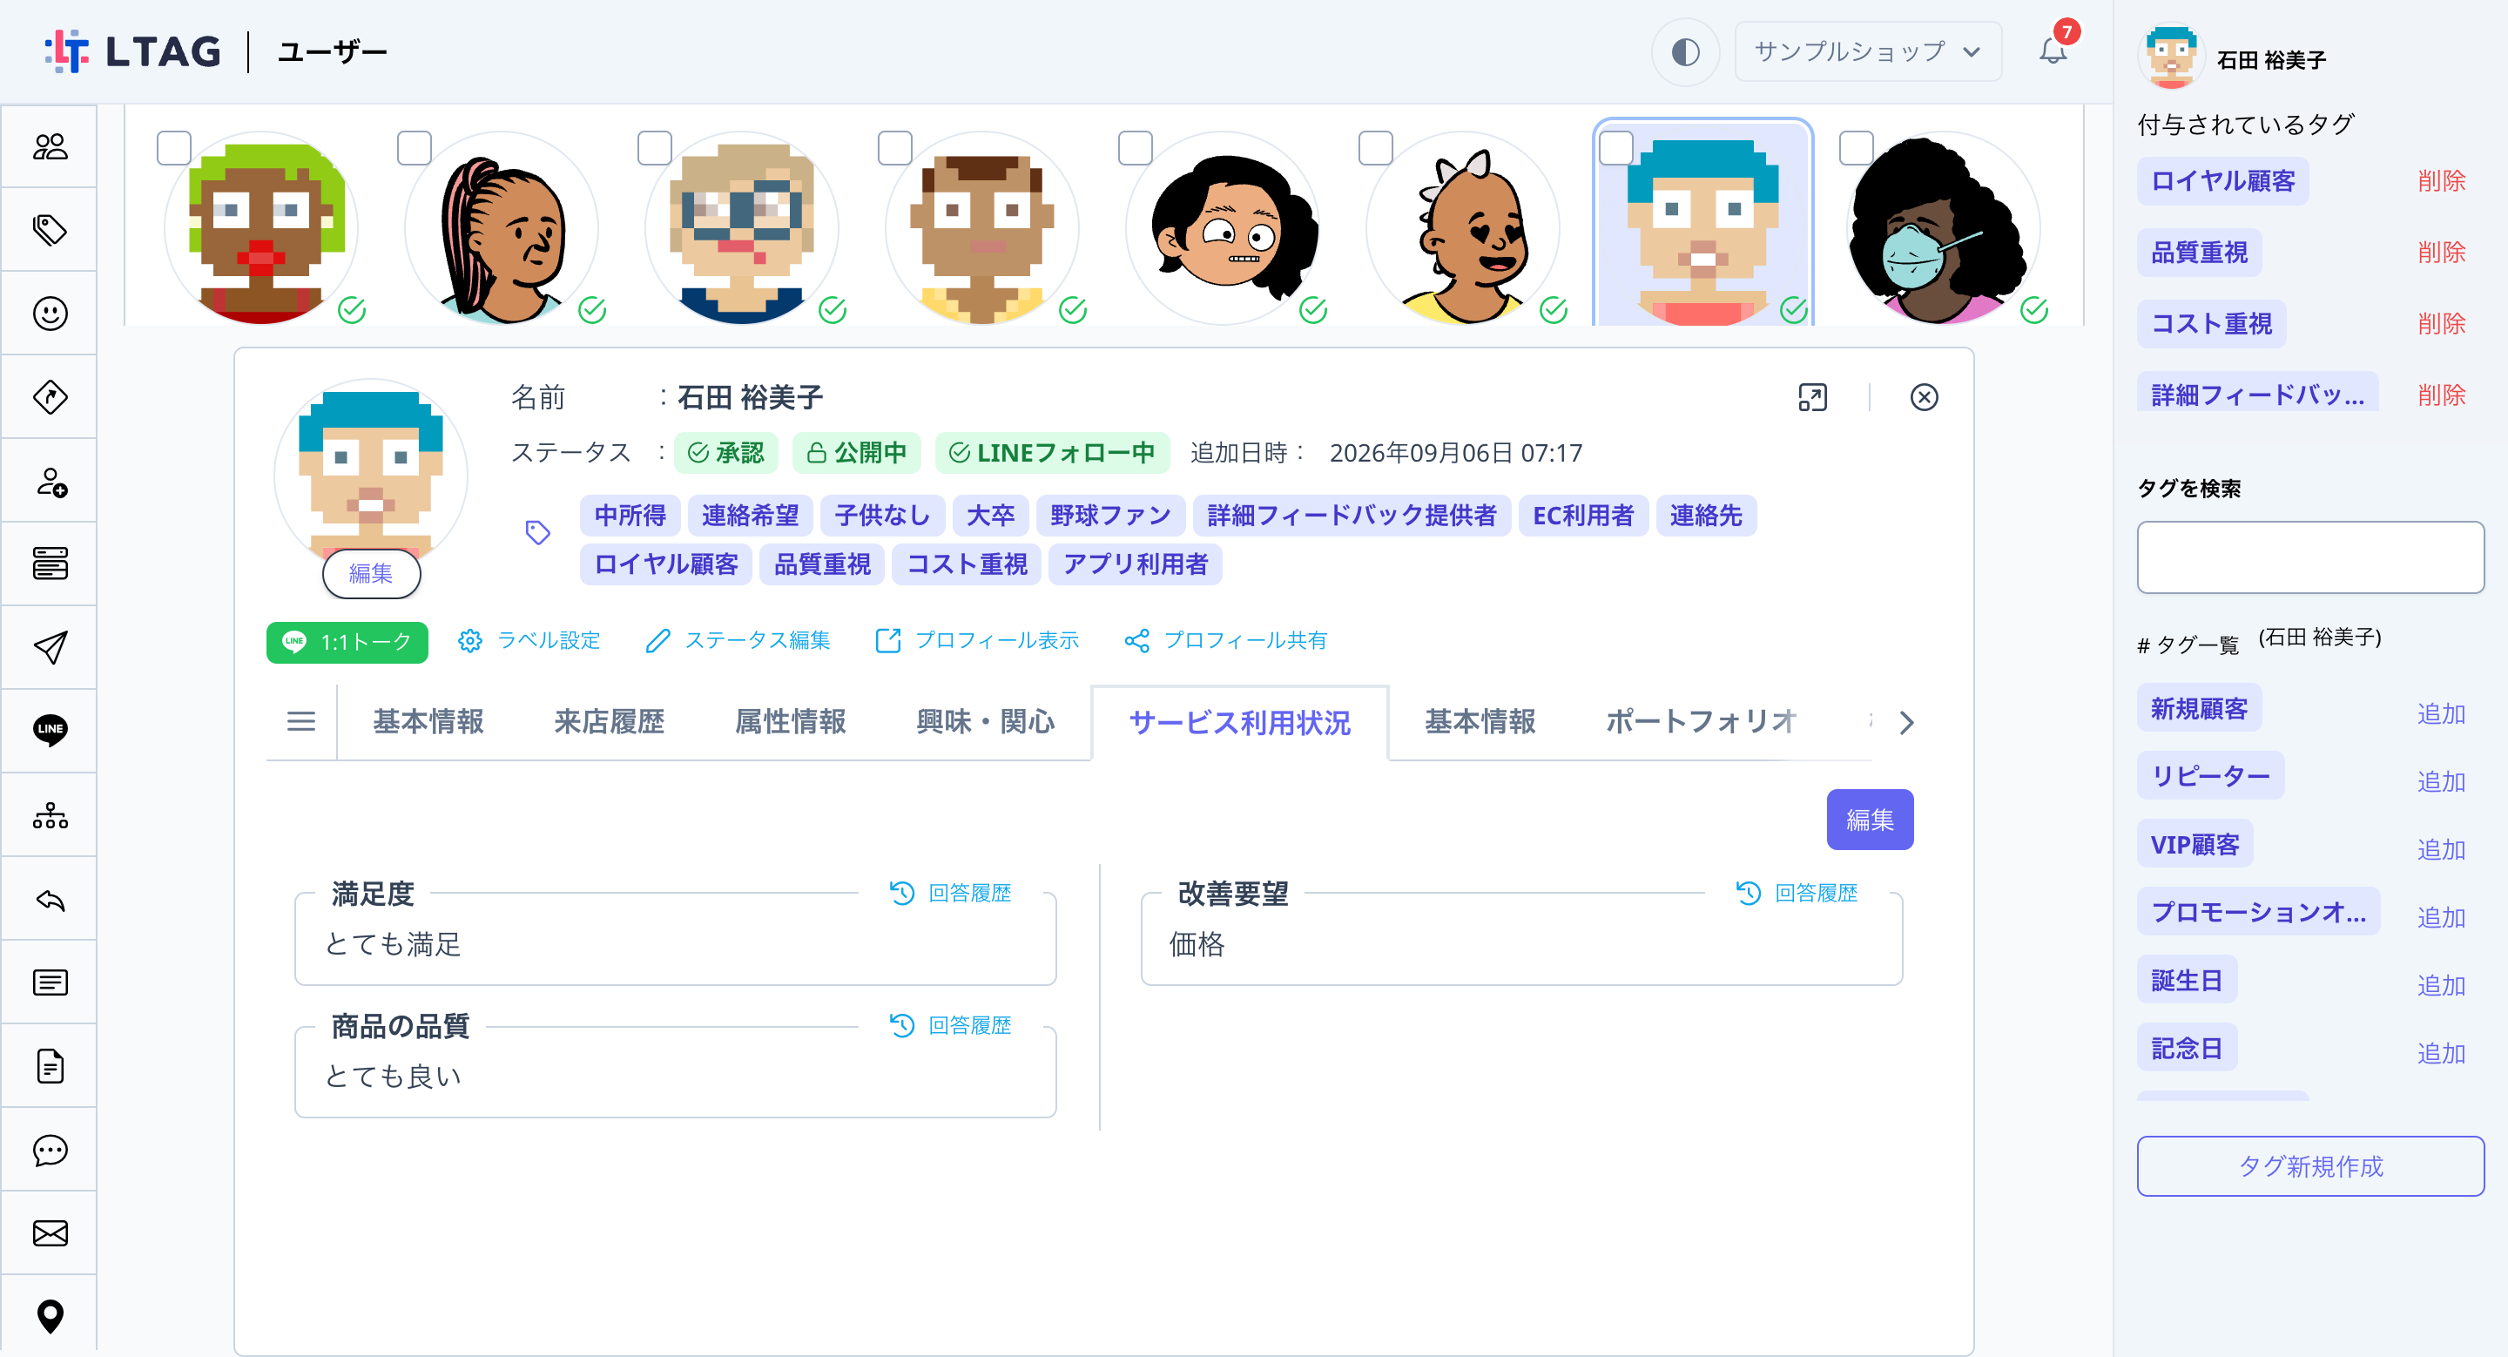The width and height of the screenshot is (2508, 1357).
Task: Click タグ新規作成 button
Action: (2309, 1166)
